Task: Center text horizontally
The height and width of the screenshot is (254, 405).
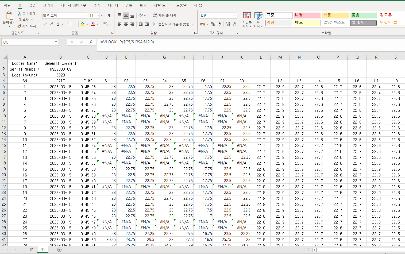Action: click(126, 24)
